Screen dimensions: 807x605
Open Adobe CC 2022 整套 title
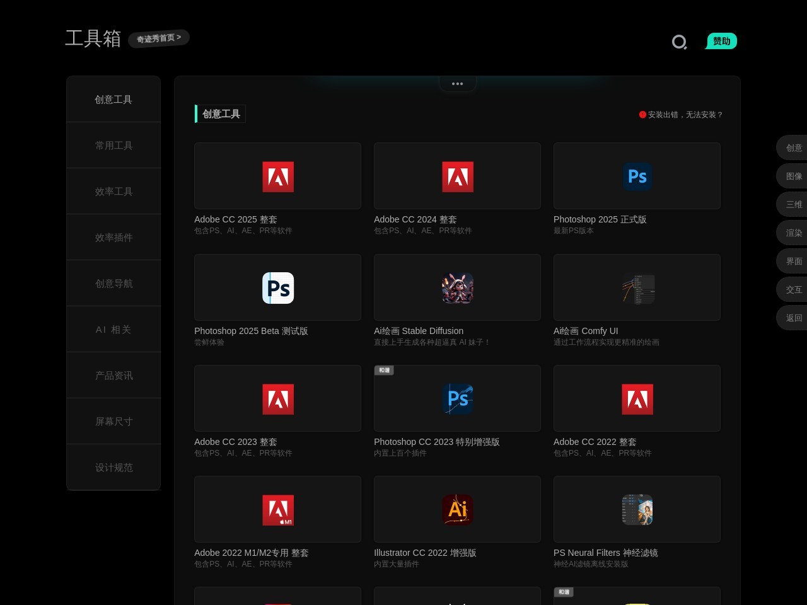(595, 442)
